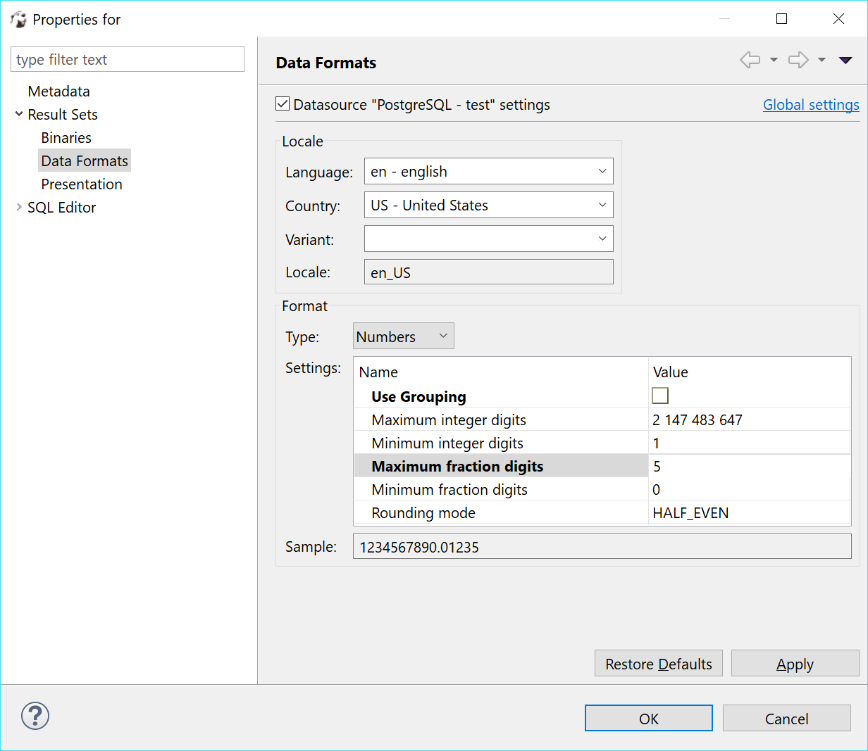Click the help question mark icon
868x751 pixels.
35,716
